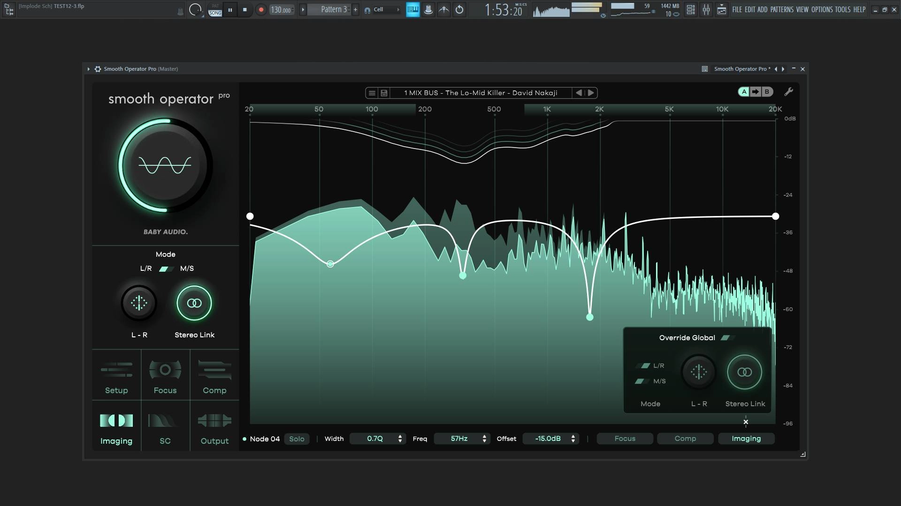This screenshot has width=901, height=506.
Task: Open the FILE menu
Action: (x=737, y=9)
